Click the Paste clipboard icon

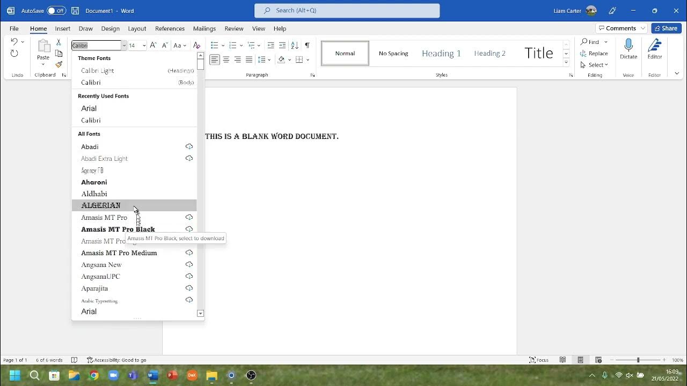coord(43,46)
